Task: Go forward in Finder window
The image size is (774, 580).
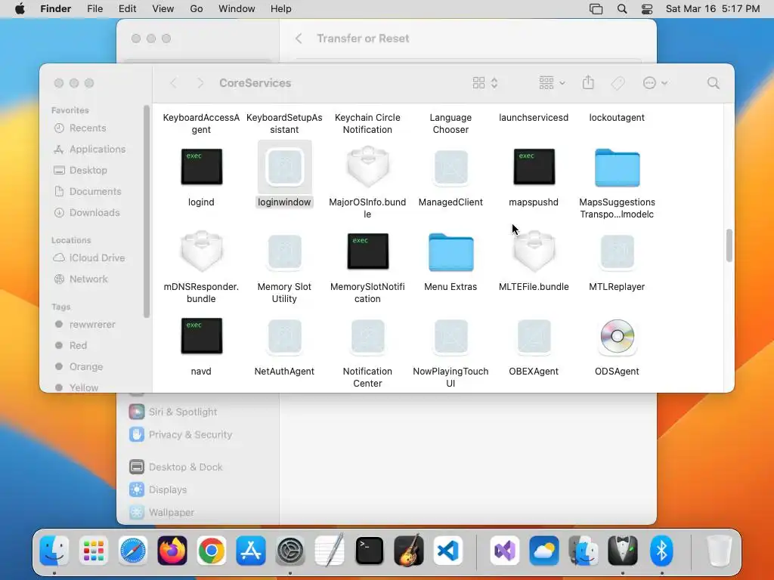Action: pos(200,83)
